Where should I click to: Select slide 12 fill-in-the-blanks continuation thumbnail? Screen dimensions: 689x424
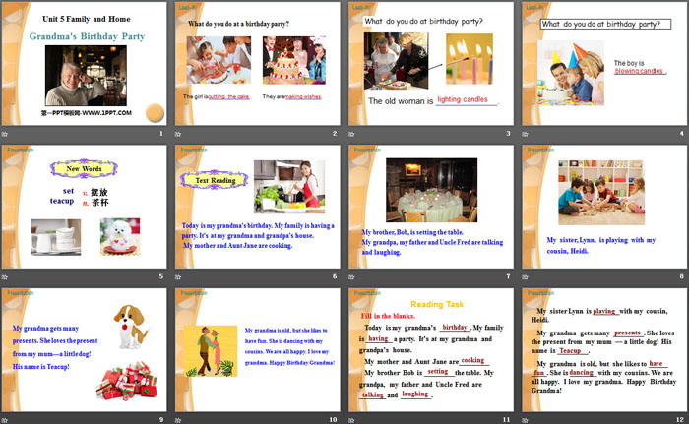(x=604, y=350)
